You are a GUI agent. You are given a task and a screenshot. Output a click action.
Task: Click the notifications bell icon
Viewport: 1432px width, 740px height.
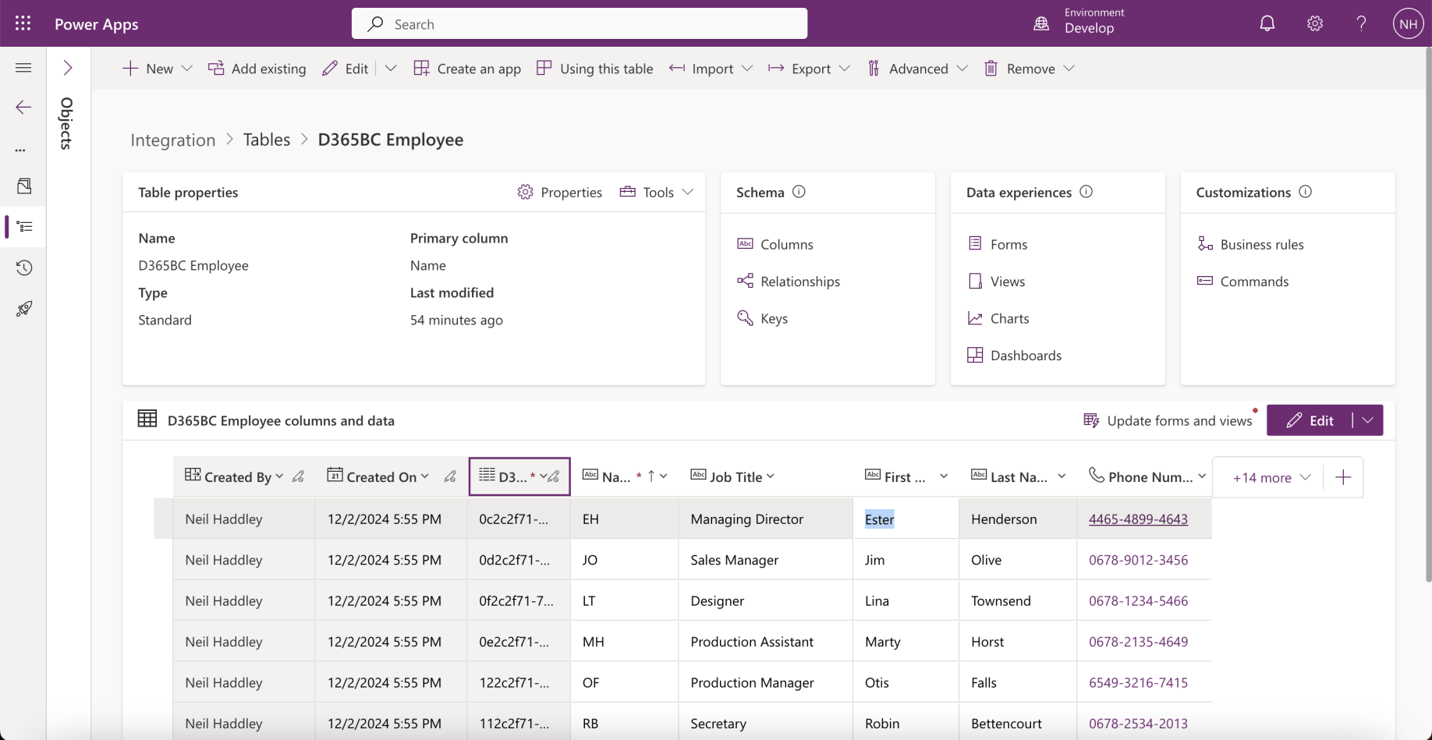pos(1267,23)
